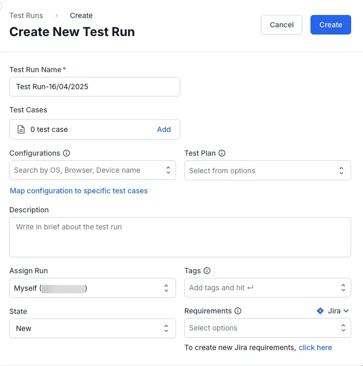Screen dimensions: 363x366
Task: Go to Test Runs breadcrumb
Action: 26,15
